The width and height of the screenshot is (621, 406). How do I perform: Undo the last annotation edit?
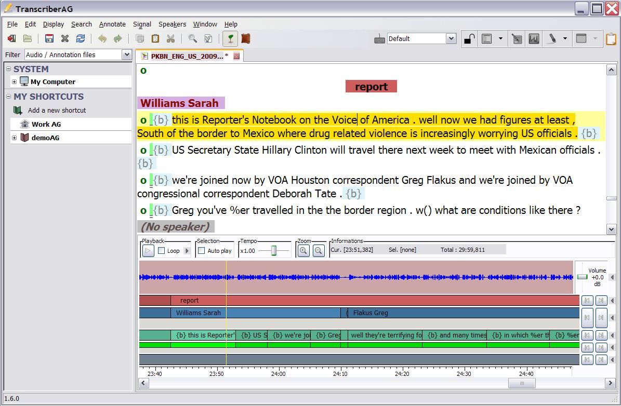tap(102, 38)
